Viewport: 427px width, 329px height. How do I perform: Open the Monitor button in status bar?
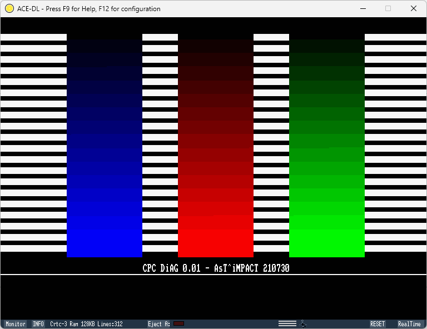click(16, 324)
